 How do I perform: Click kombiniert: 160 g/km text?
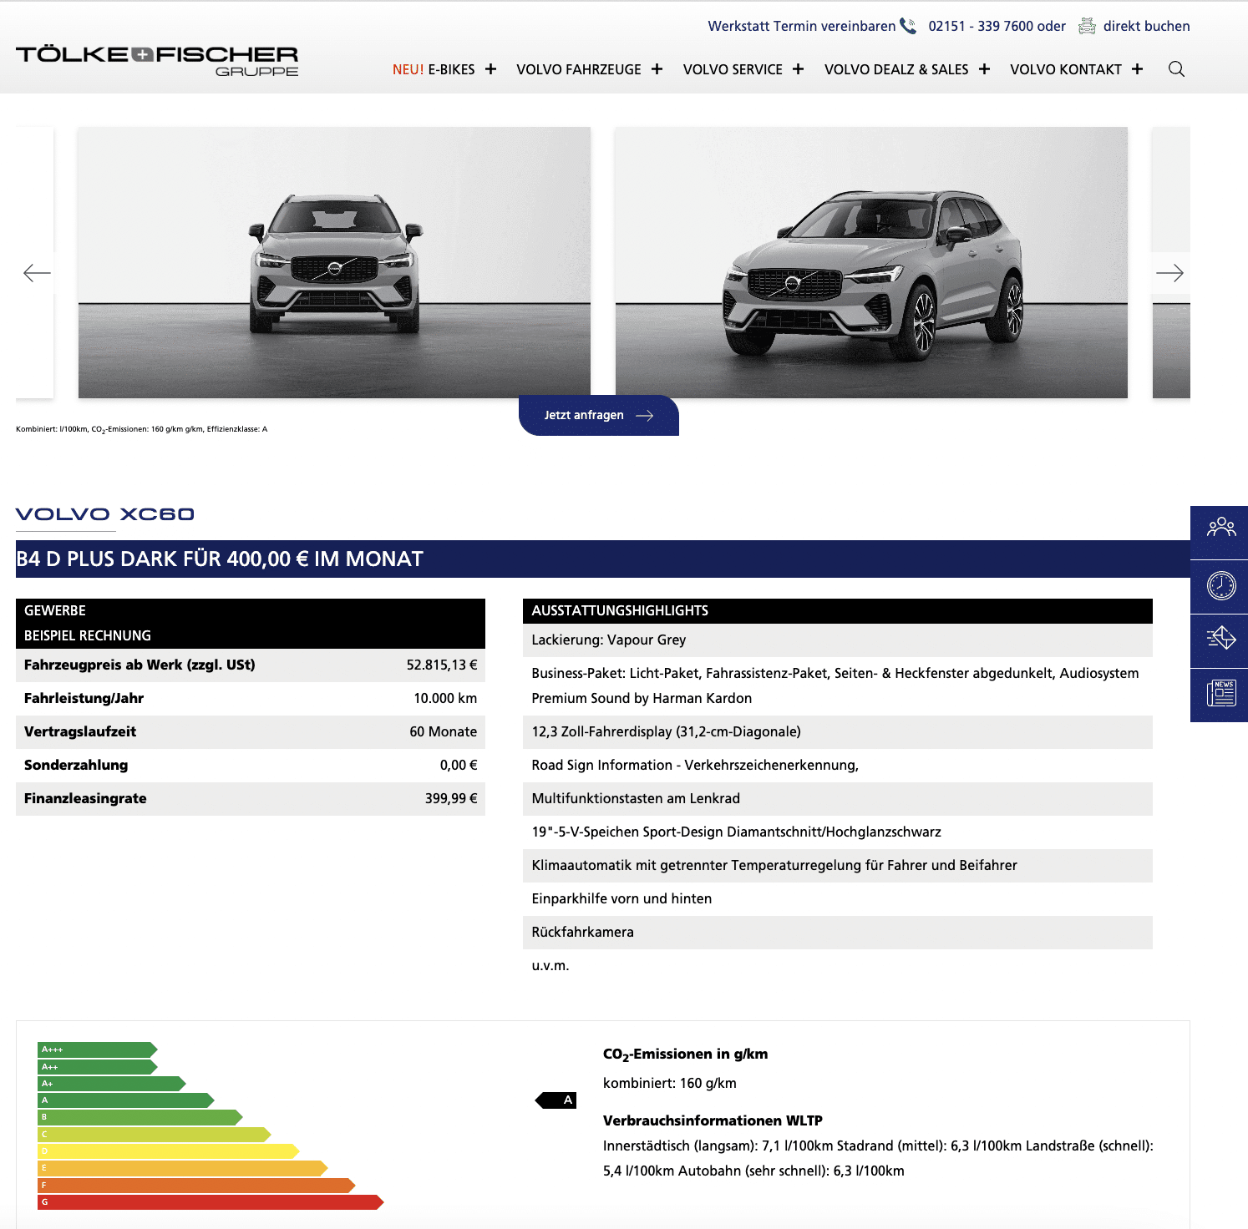pyautogui.click(x=670, y=1083)
